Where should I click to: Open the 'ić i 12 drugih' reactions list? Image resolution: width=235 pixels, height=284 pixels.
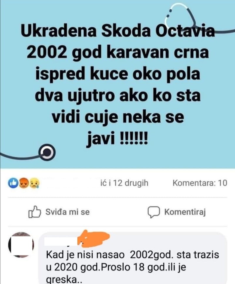(x=124, y=183)
